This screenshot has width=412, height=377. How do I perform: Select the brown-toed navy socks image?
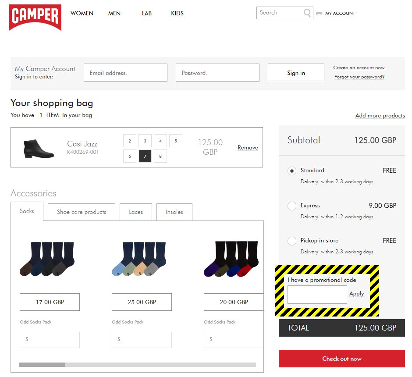tap(47, 259)
